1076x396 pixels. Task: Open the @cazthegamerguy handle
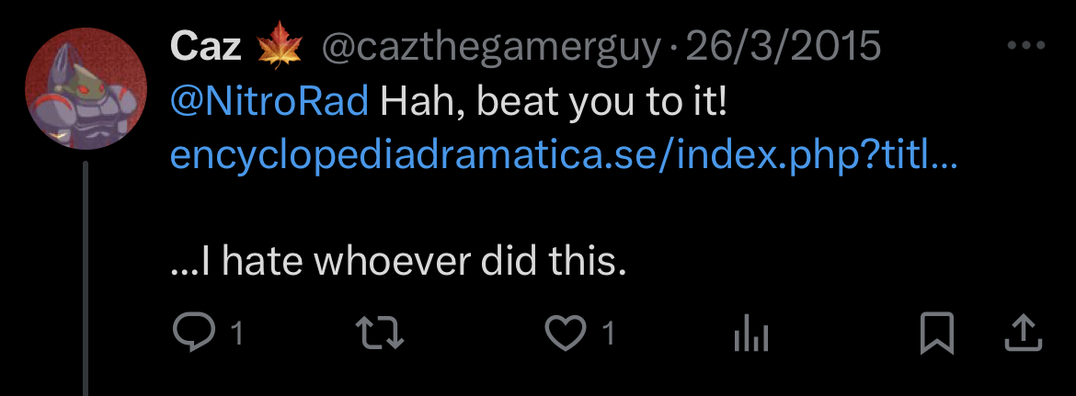coord(490,48)
